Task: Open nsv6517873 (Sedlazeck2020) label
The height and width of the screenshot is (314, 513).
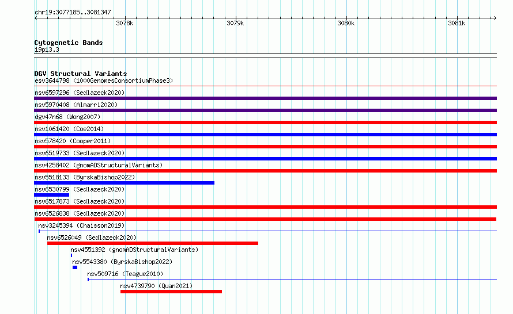Action: (80, 201)
